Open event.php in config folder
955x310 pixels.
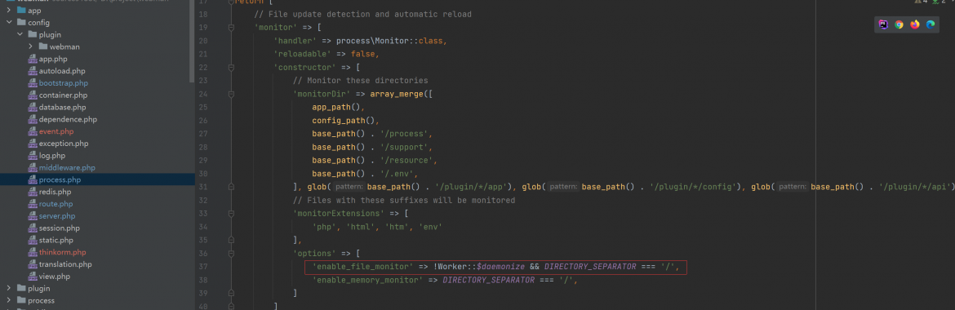click(x=56, y=131)
